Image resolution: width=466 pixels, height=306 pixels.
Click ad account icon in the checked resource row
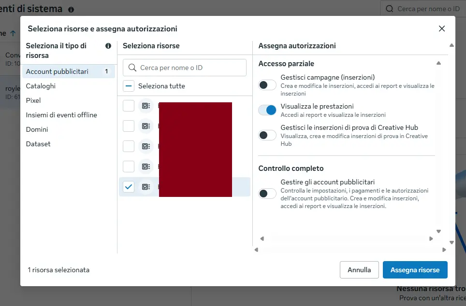(x=146, y=187)
